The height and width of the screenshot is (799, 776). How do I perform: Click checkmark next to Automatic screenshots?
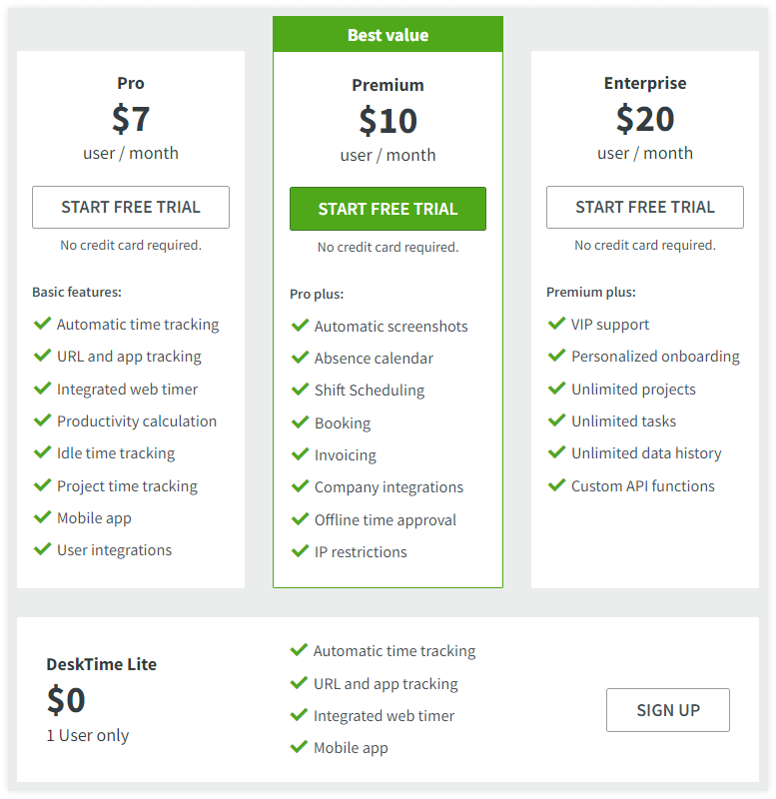(x=300, y=326)
